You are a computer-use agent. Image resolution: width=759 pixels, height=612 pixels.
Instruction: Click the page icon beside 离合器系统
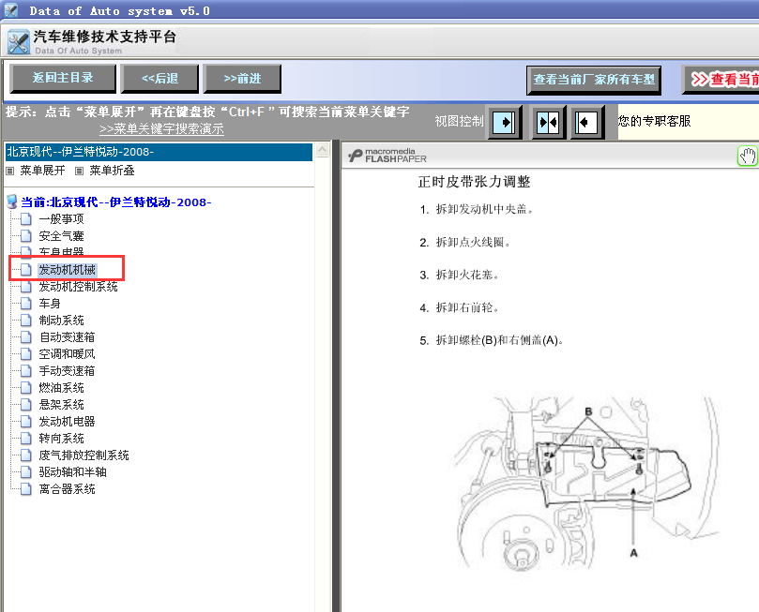click(x=26, y=489)
